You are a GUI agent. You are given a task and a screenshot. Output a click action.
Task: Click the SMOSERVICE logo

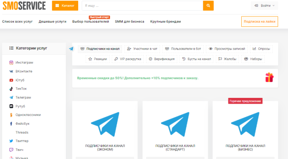coord(24,5)
